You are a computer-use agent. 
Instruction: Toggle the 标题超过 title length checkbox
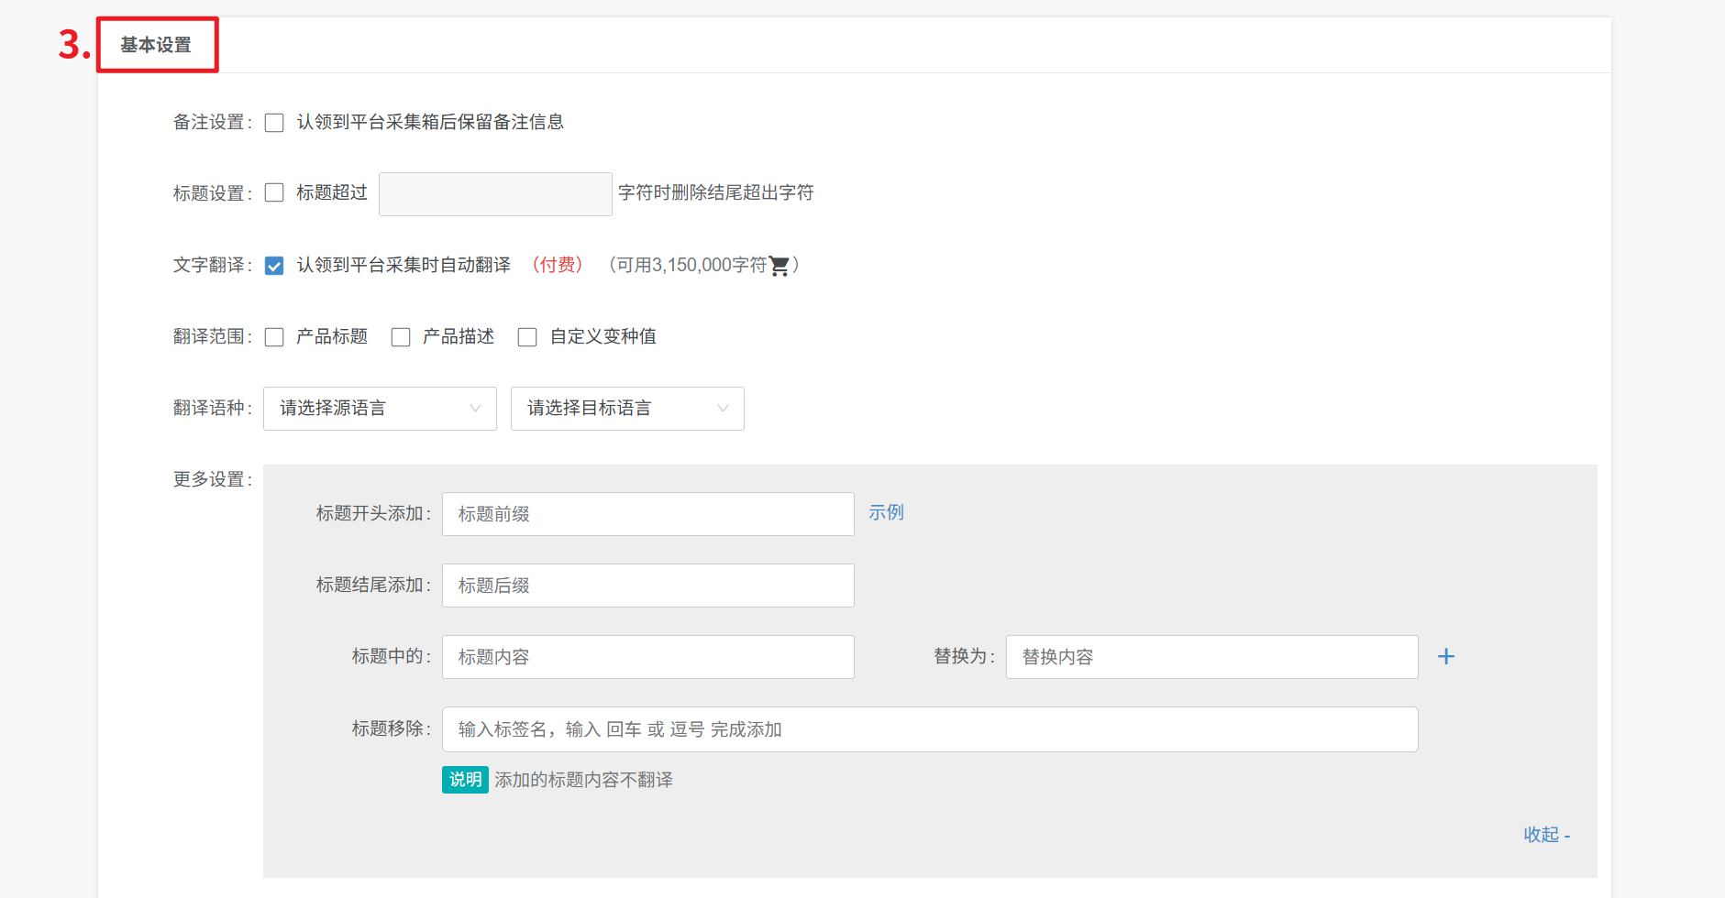tap(274, 192)
